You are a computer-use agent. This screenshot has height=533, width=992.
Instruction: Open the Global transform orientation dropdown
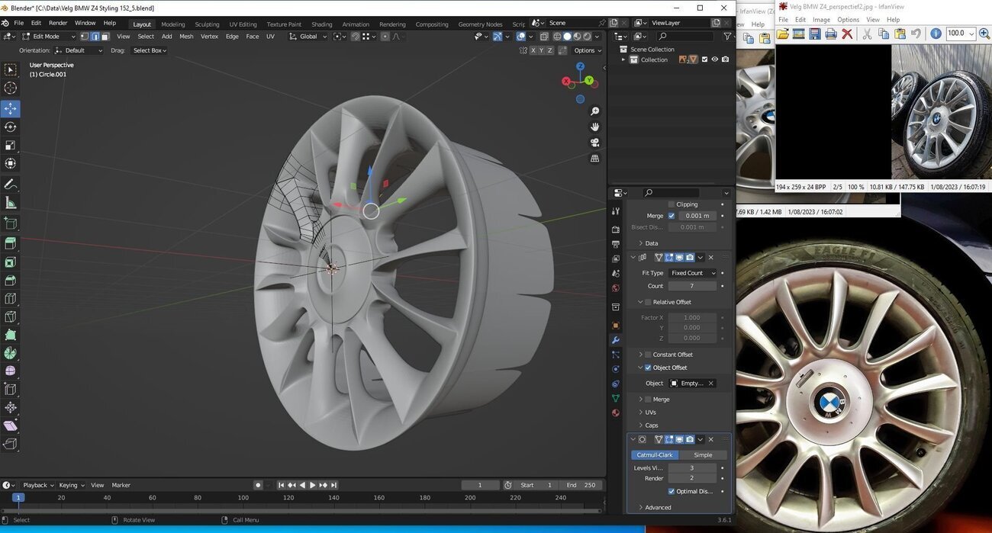[308, 36]
